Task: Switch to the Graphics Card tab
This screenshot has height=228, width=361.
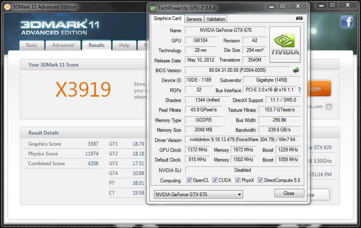Action: tap(167, 18)
